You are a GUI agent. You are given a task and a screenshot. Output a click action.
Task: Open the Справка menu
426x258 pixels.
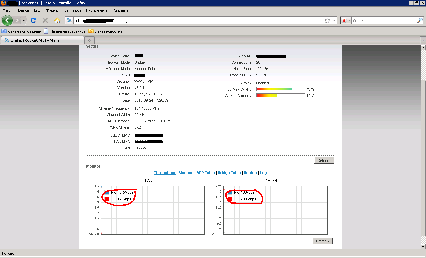tap(121, 10)
